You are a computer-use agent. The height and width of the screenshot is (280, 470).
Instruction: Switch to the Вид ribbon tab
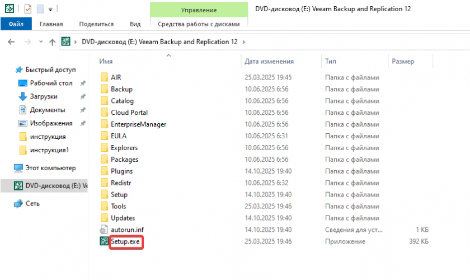coord(135,24)
